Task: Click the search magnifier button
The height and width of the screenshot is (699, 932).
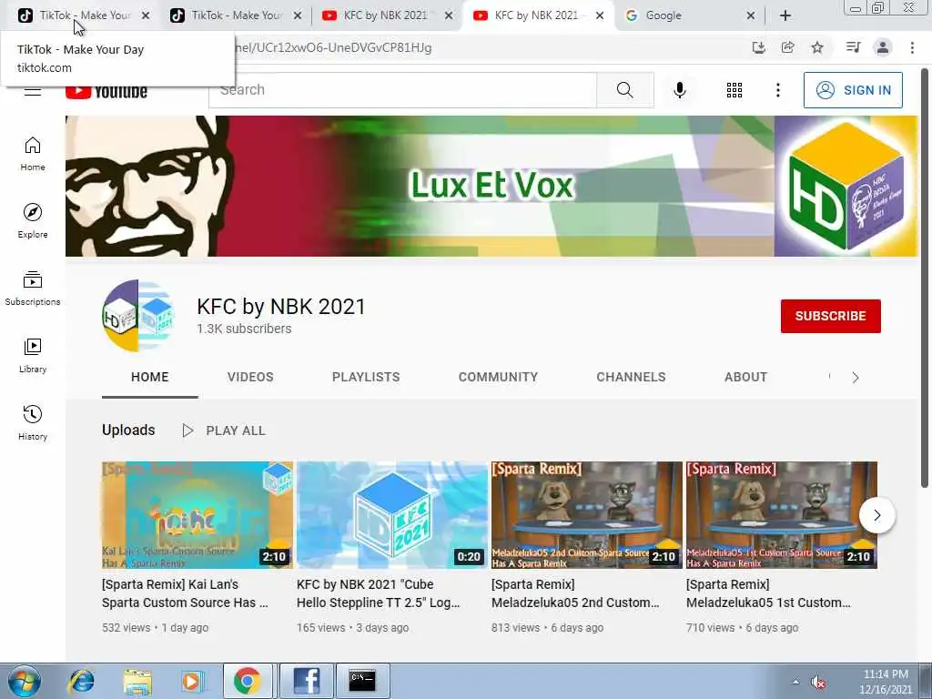Action: click(x=624, y=90)
